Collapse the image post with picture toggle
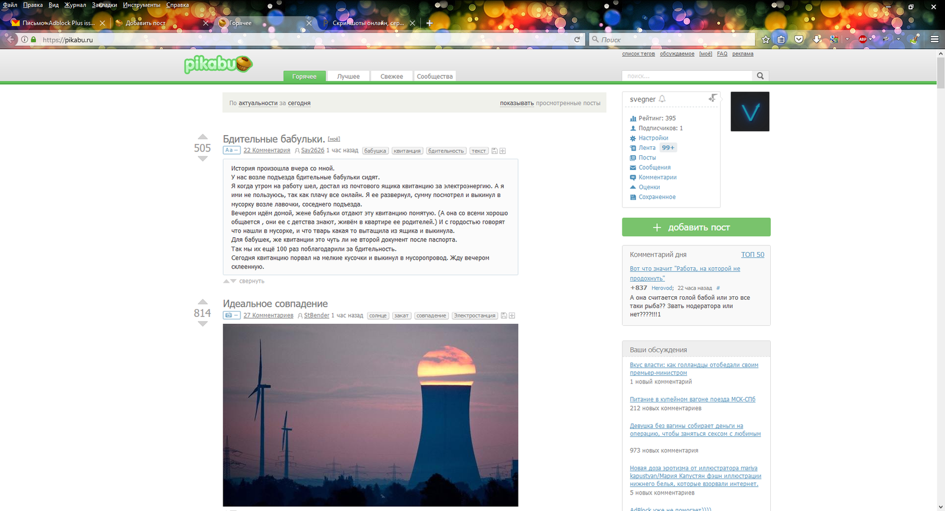The height and width of the screenshot is (511, 945). [232, 316]
